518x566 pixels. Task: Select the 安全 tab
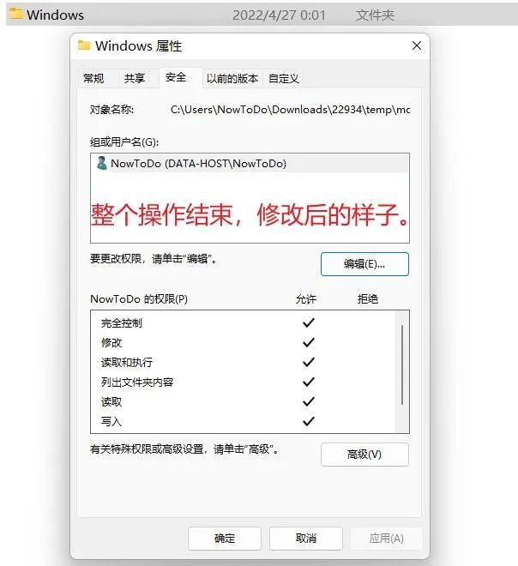176,77
